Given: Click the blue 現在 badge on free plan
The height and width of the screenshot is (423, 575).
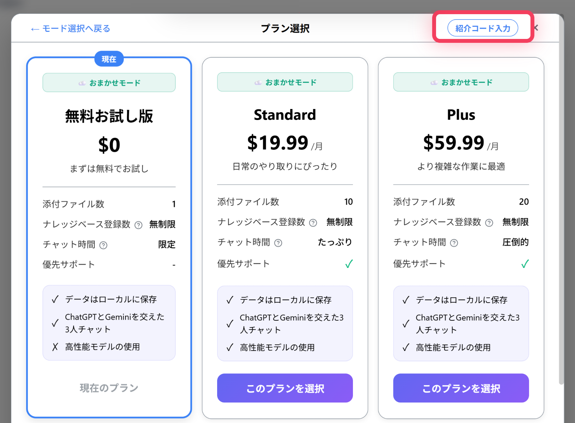Looking at the screenshot, I should (109, 59).
